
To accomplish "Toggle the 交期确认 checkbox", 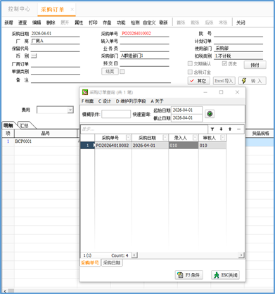I will pos(190,63).
